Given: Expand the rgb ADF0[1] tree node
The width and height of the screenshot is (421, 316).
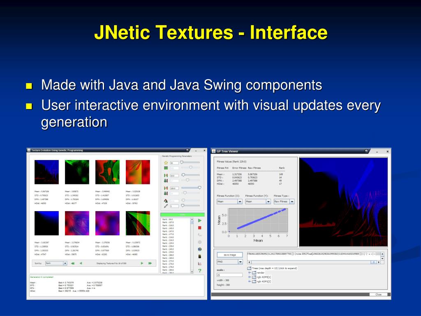Looking at the screenshot, I should (250, 277).
